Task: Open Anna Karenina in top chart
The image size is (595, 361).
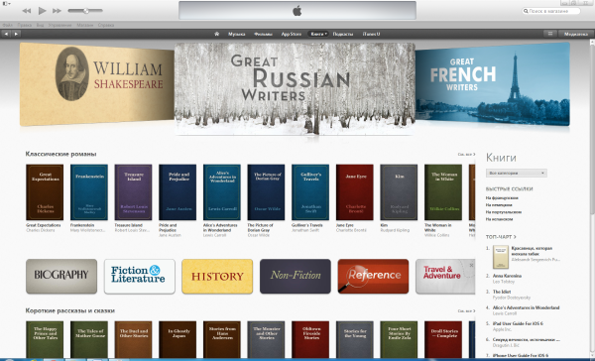Action: (x=507, y=276)
